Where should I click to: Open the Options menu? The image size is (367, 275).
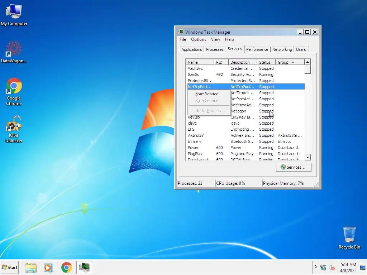coord(199,39)
